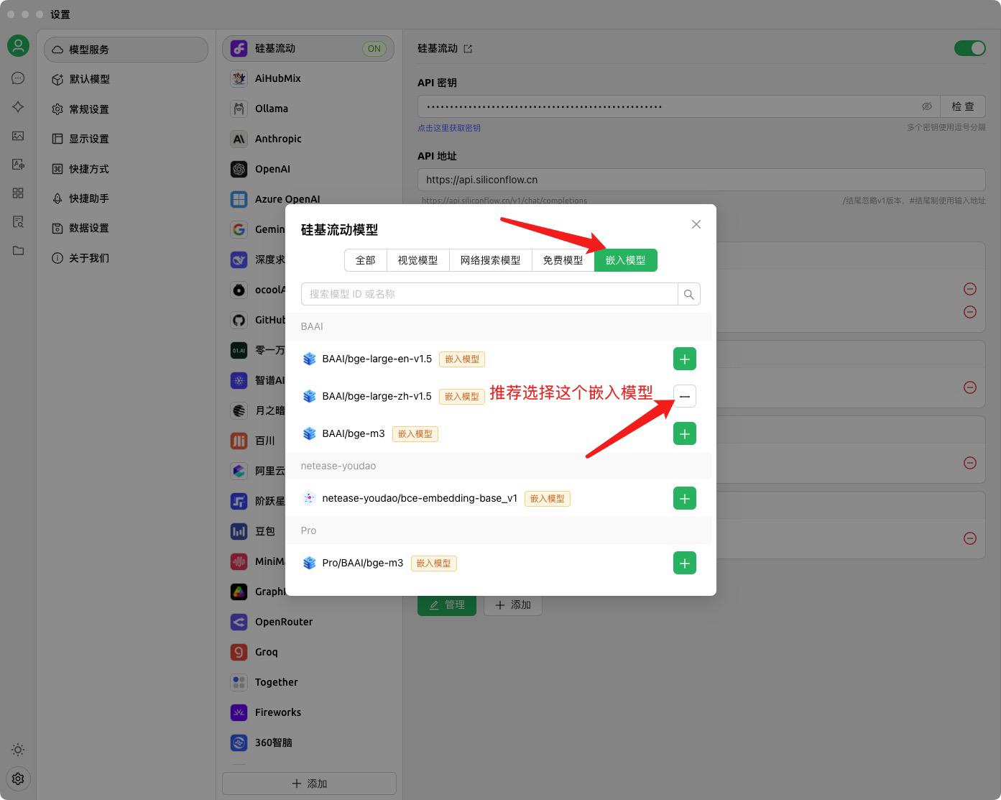The image size is (1001, 800).
Task: Select the OpenAI provider
Action: pyautogui.click(x=308, y=169)
